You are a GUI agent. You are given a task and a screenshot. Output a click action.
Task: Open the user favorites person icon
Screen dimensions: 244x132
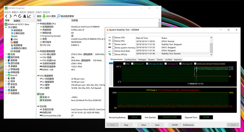[x=24, y=16]
